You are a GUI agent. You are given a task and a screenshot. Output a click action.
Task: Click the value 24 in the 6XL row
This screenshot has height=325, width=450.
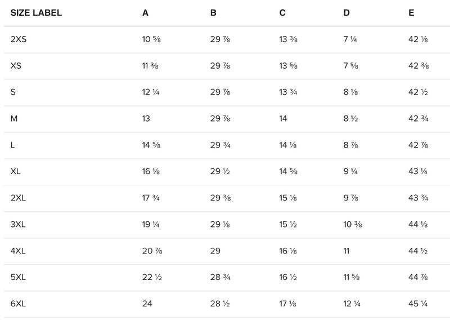point(147,304)
